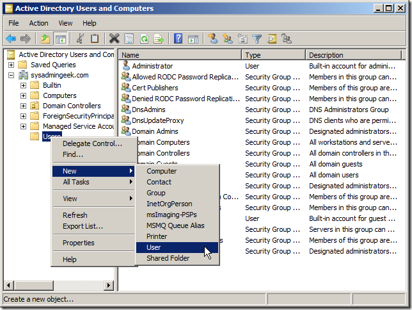Open the View submenu in context menu
412x310 pixels.
[93, 199]
